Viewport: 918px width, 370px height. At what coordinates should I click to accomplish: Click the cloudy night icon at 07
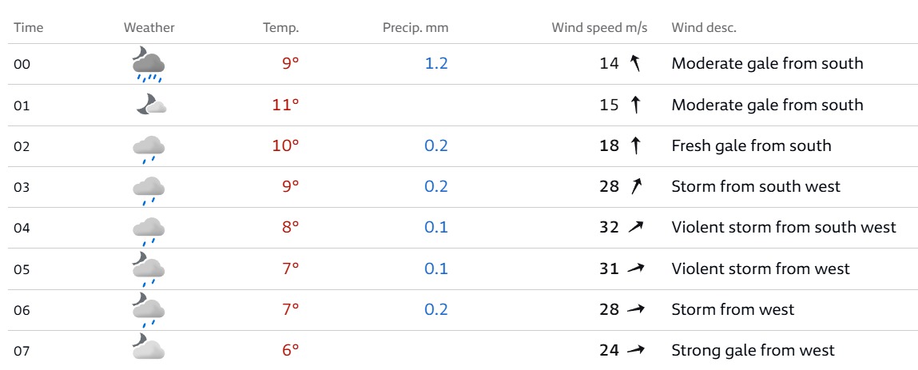coord(149,347)
